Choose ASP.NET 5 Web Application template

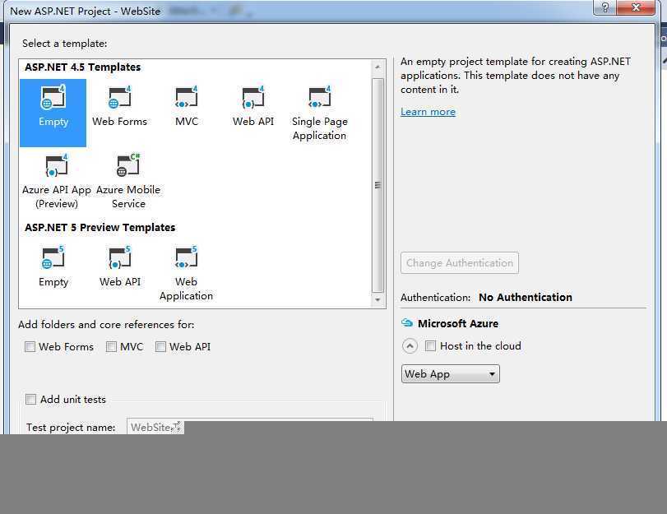tap(187, 274)
